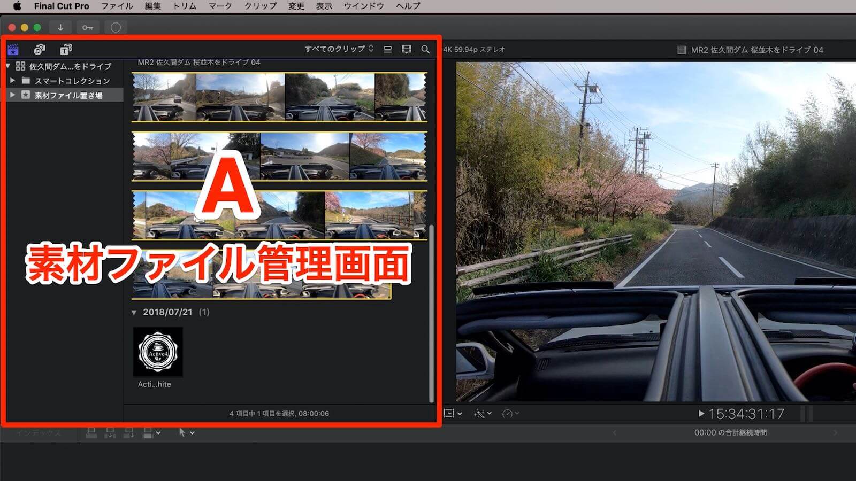Open the トリム menu

pyautogui.click(x=185, y=6)
